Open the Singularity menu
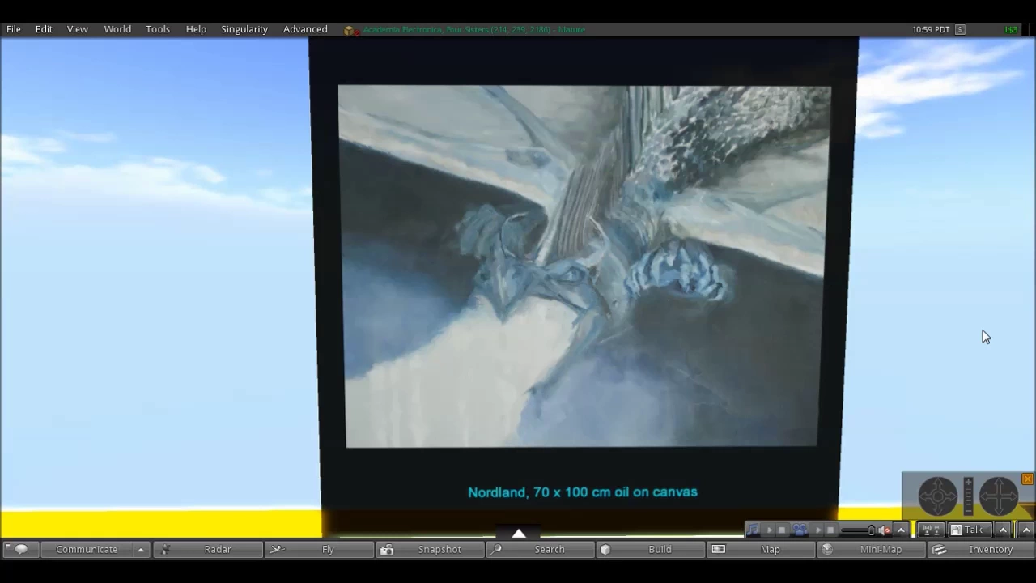The image size is (1036, 583). pos(244,29)
